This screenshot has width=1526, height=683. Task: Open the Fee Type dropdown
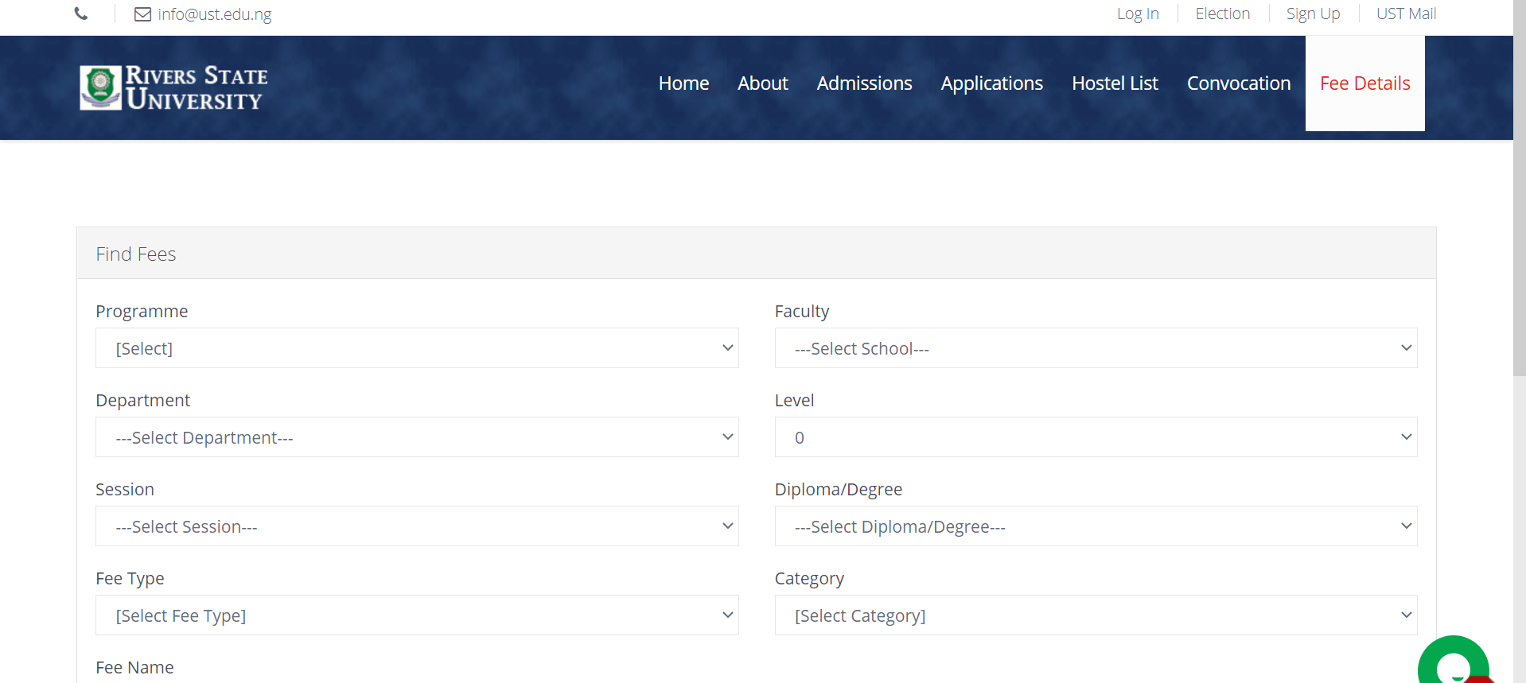click(x=417, y=615)
